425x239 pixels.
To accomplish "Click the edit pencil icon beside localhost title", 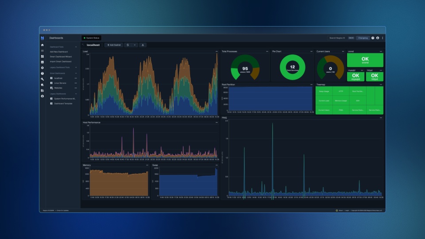I will coord(83,45).
